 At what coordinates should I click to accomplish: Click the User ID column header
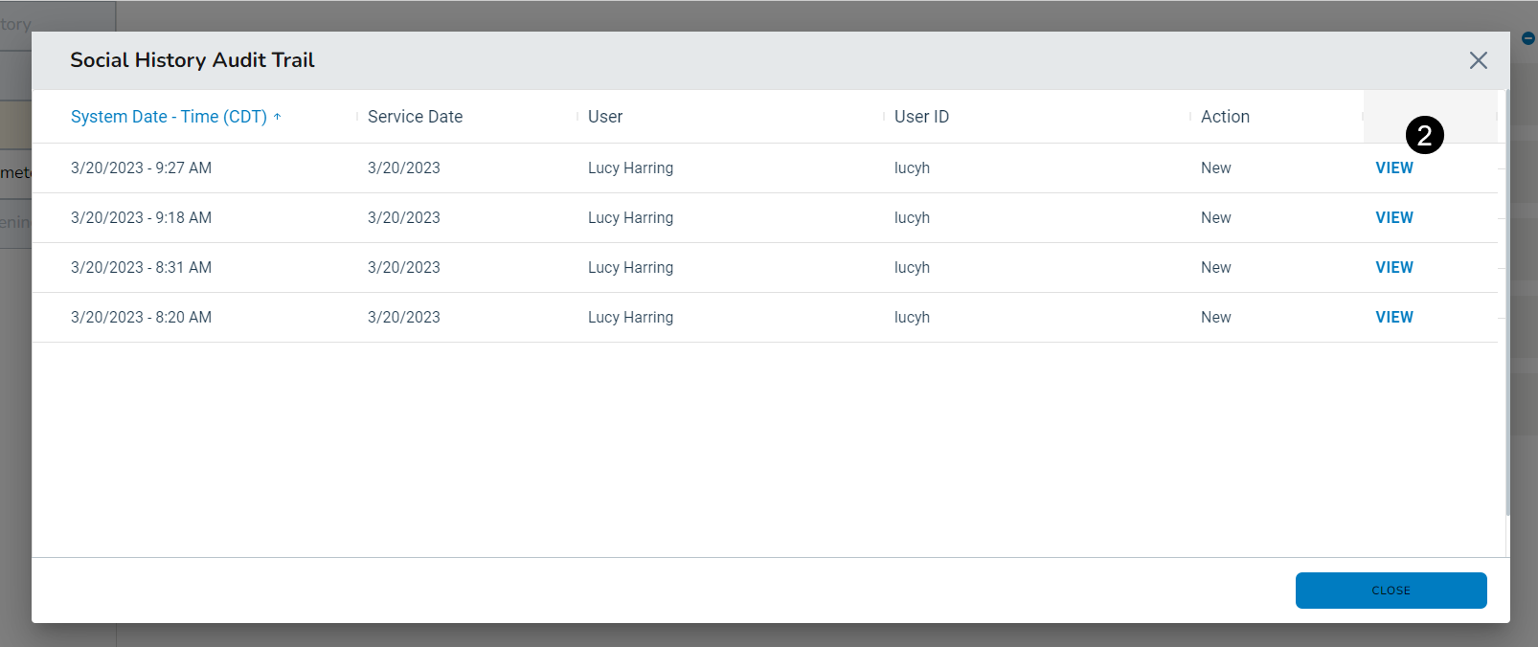pyautogui.click(x=921, y=117)
